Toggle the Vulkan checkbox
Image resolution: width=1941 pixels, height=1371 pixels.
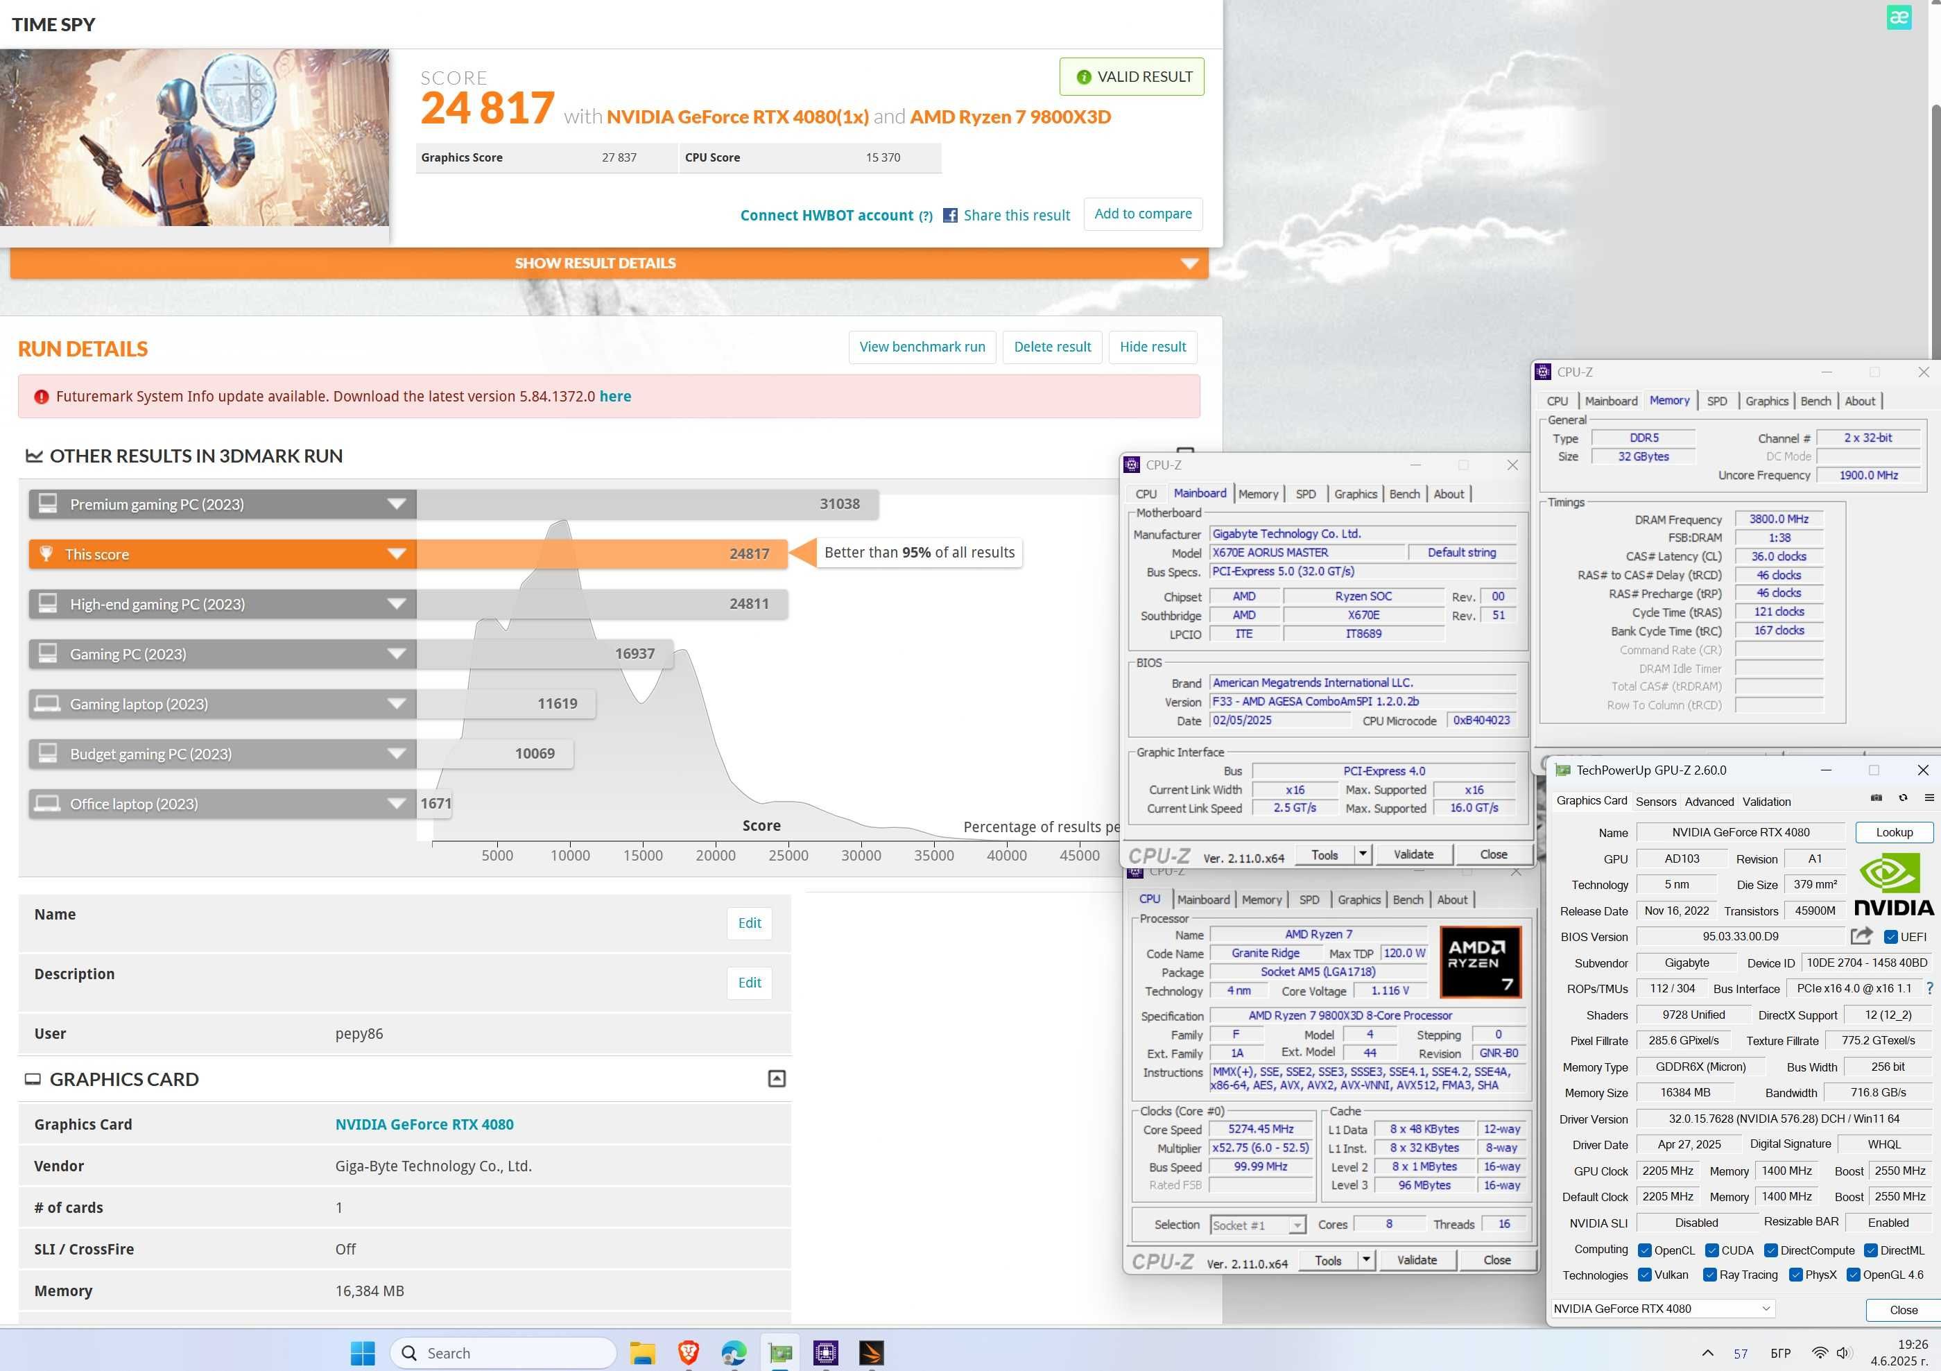click(x=1644, y=1275)
